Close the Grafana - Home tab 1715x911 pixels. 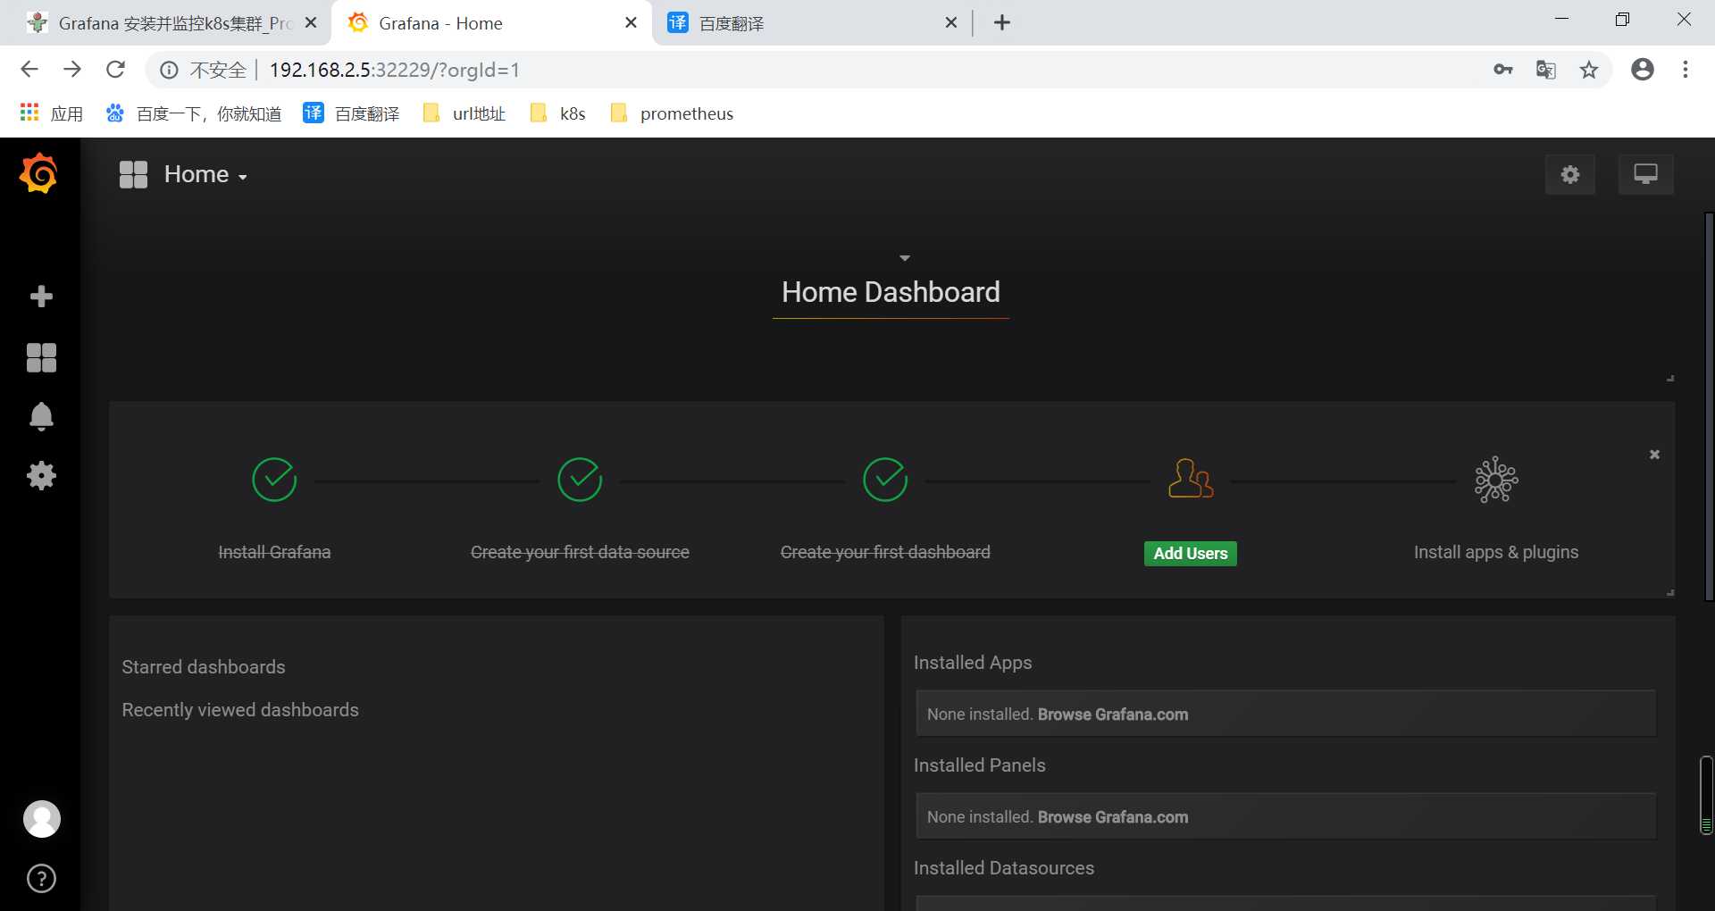631,22
